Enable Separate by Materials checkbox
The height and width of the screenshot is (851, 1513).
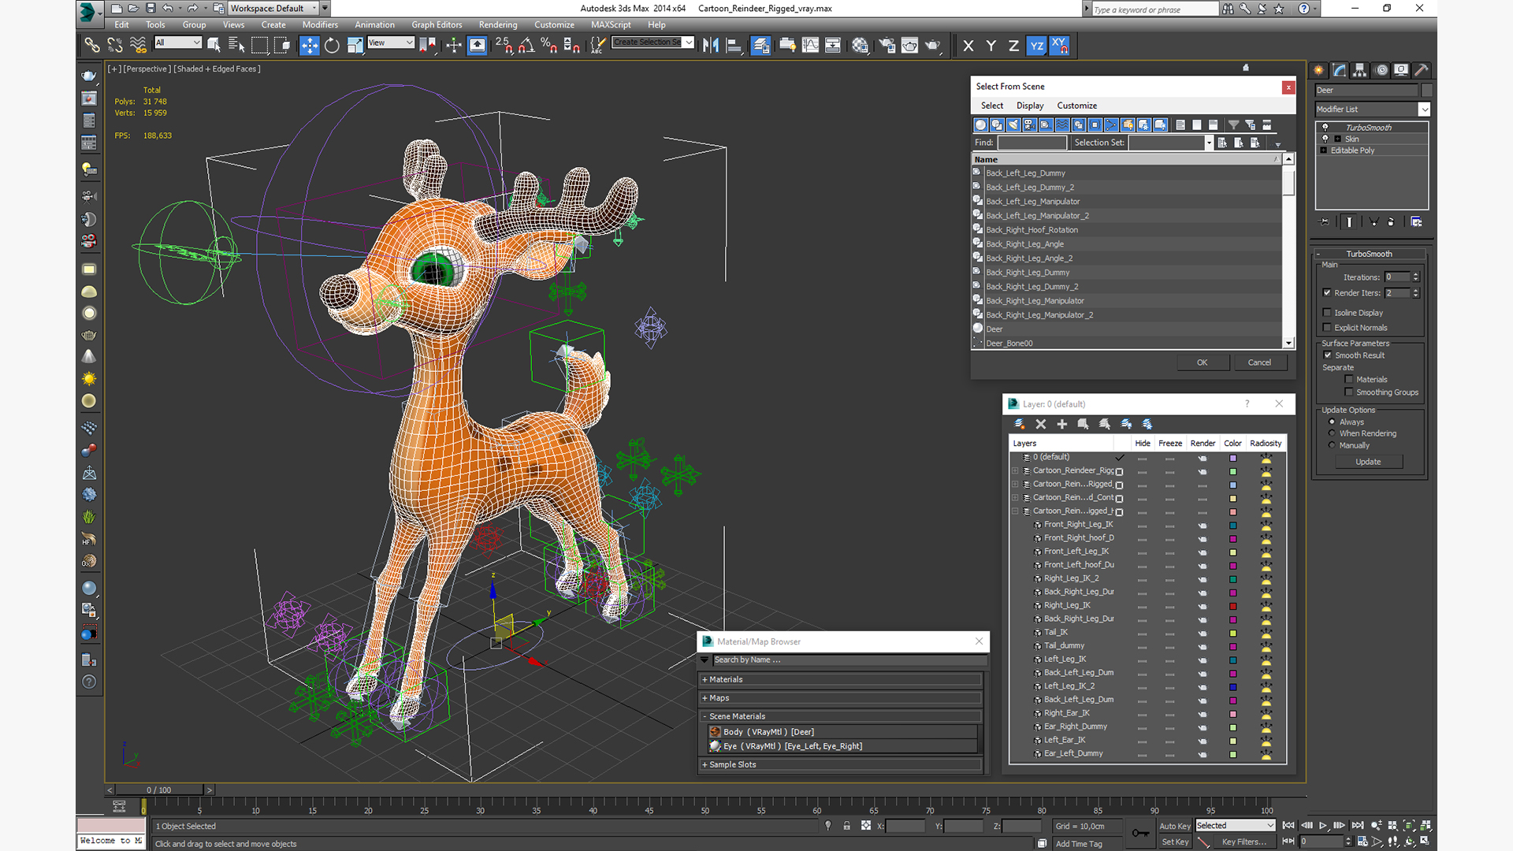point(1349,380)
